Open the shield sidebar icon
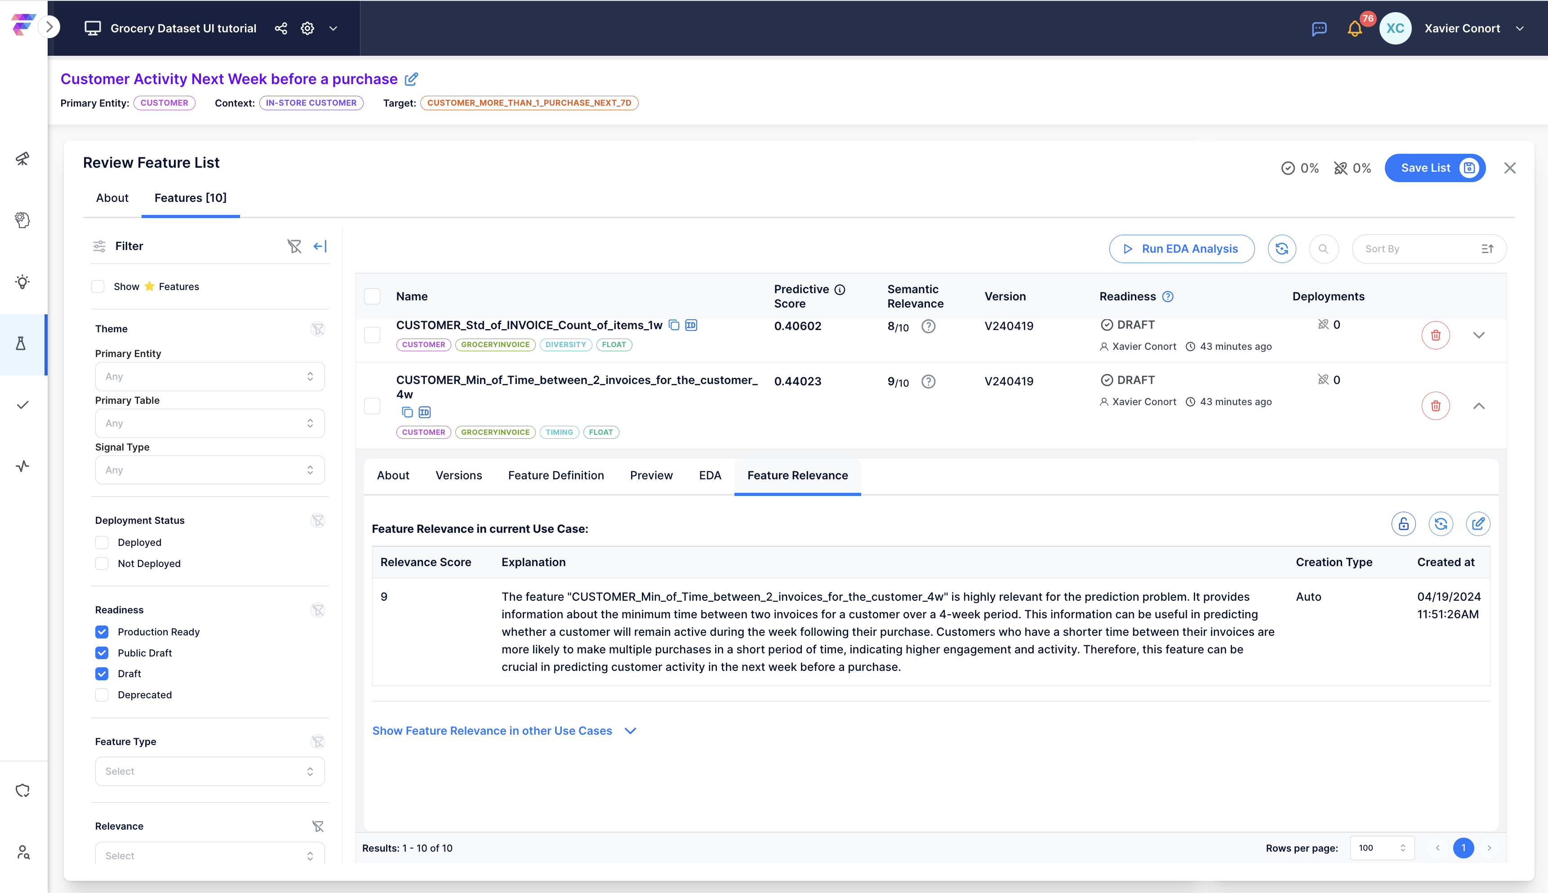This screenshot has width=1548, height=893. 22,790
